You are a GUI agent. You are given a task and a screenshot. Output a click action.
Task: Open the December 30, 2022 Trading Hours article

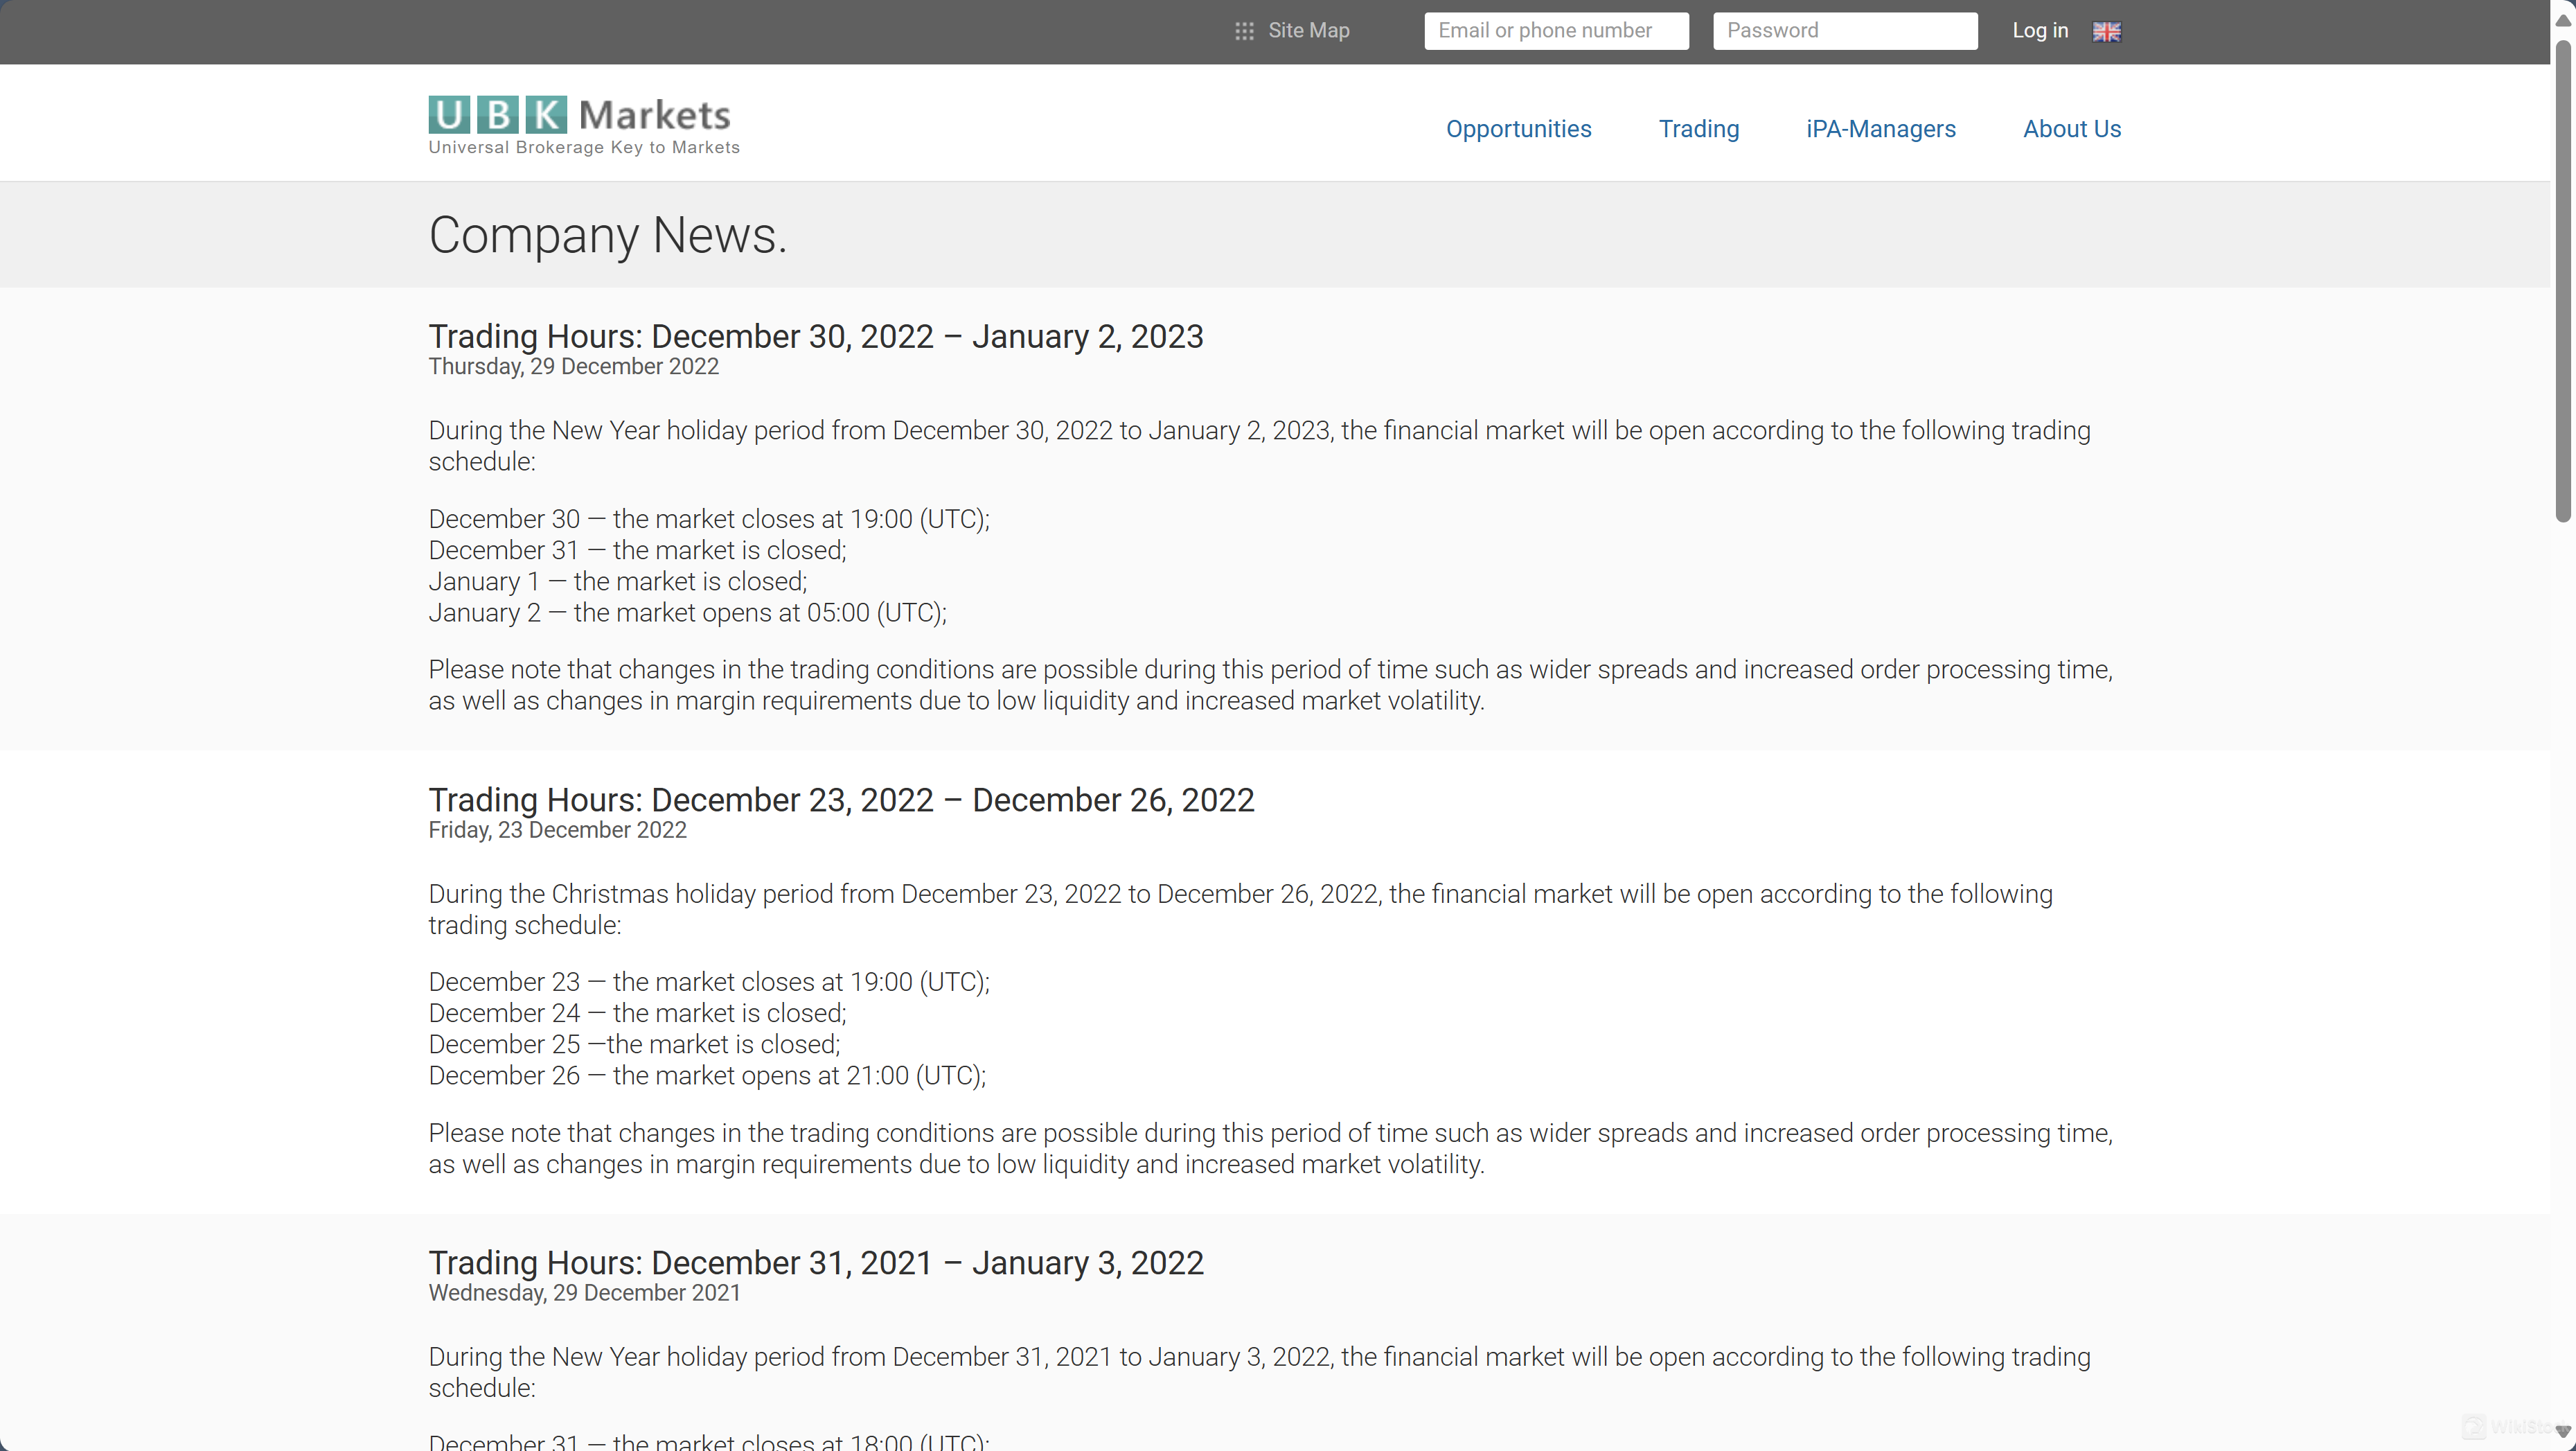815,337
